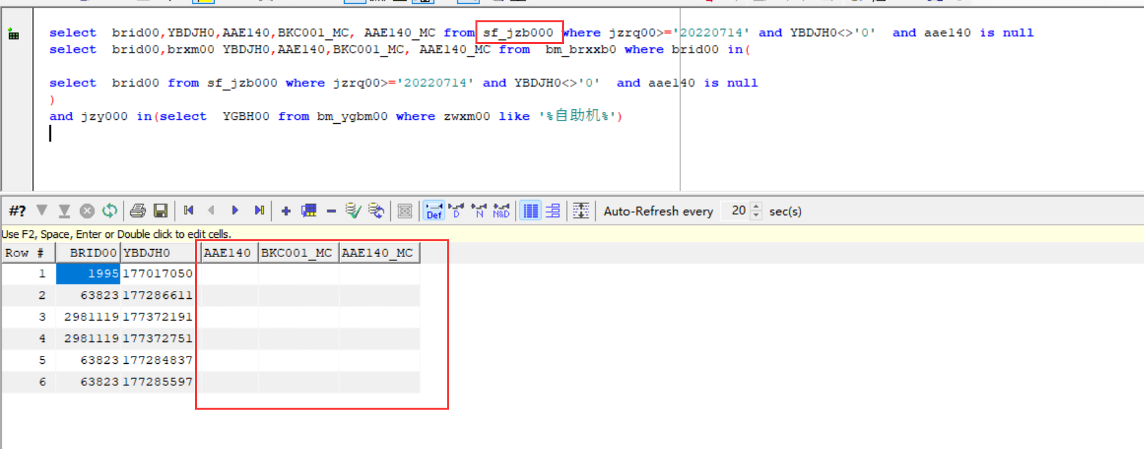Click the row height adjust icon
The image size is (1144, 449).
[581, 210]
